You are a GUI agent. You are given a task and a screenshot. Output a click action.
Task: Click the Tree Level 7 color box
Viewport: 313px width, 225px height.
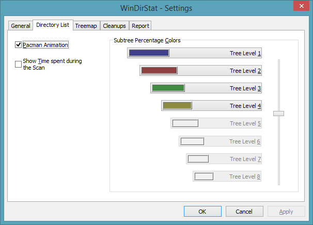coord(198,159)
